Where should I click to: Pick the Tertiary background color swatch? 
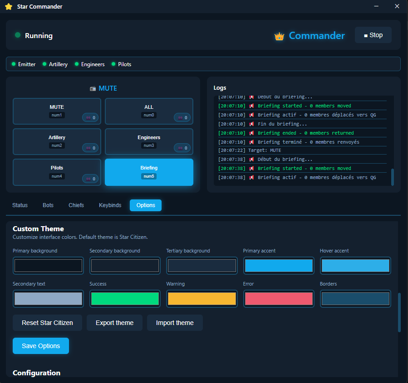[202, 266]
